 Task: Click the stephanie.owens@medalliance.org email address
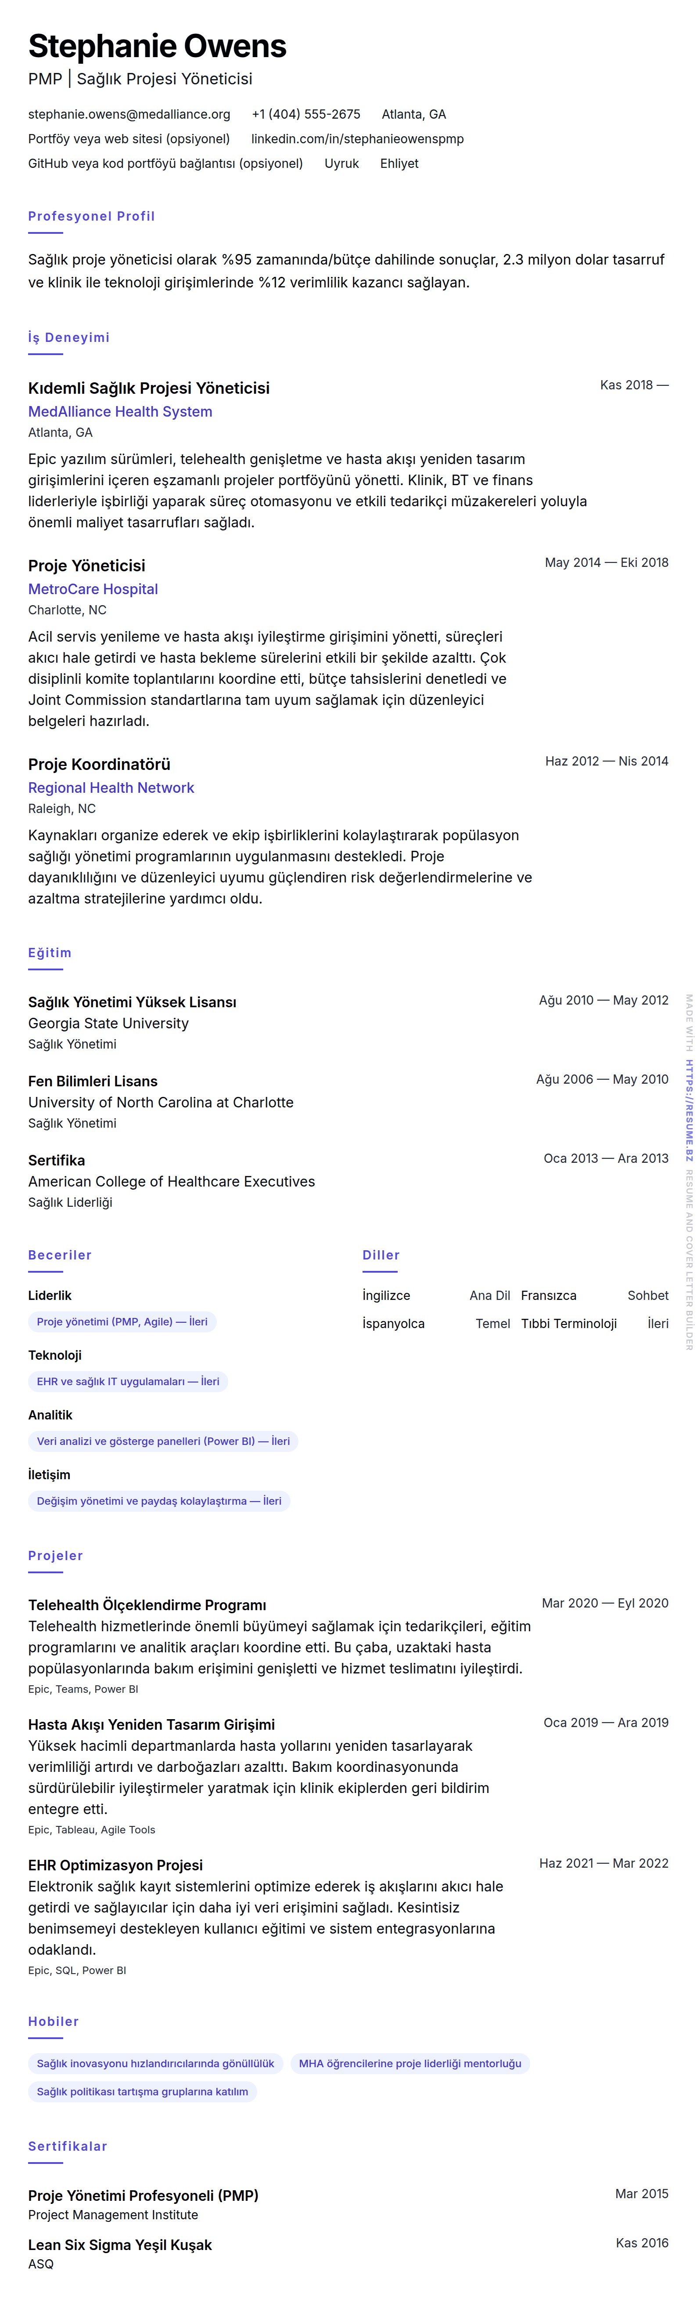click(x=129, y=114)
